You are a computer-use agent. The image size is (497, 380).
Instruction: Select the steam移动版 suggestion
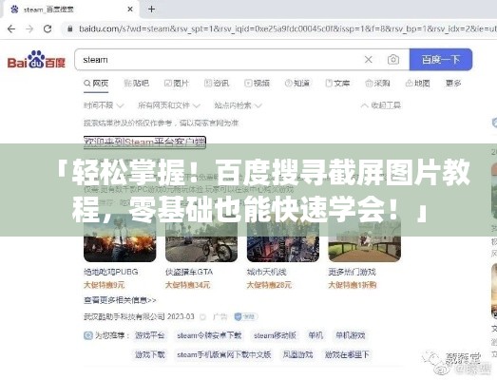point(275,335)
